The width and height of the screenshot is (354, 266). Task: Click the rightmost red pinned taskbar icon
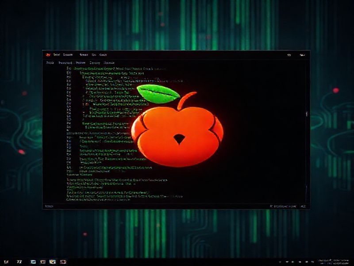click(x=63, y=262)
